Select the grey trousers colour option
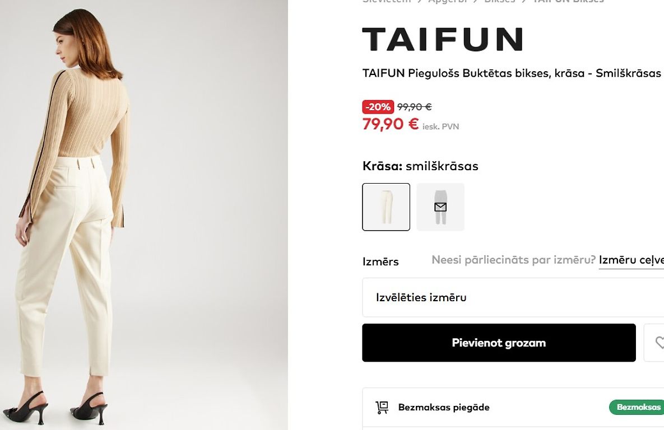Screen dimensions: 664x430 440,207
